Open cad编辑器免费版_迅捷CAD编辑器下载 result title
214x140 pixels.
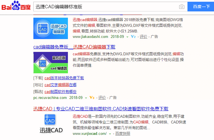74,47
